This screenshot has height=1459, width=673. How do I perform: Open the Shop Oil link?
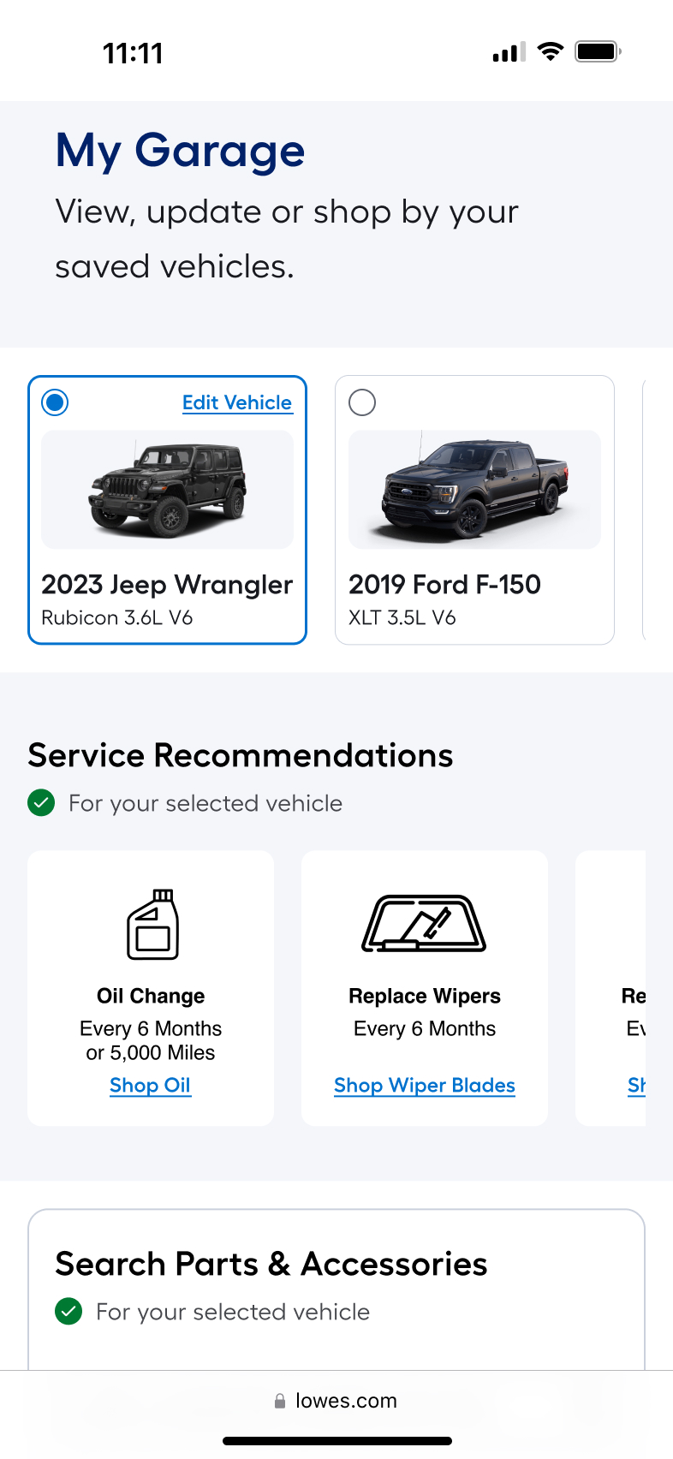[151, 1086]
